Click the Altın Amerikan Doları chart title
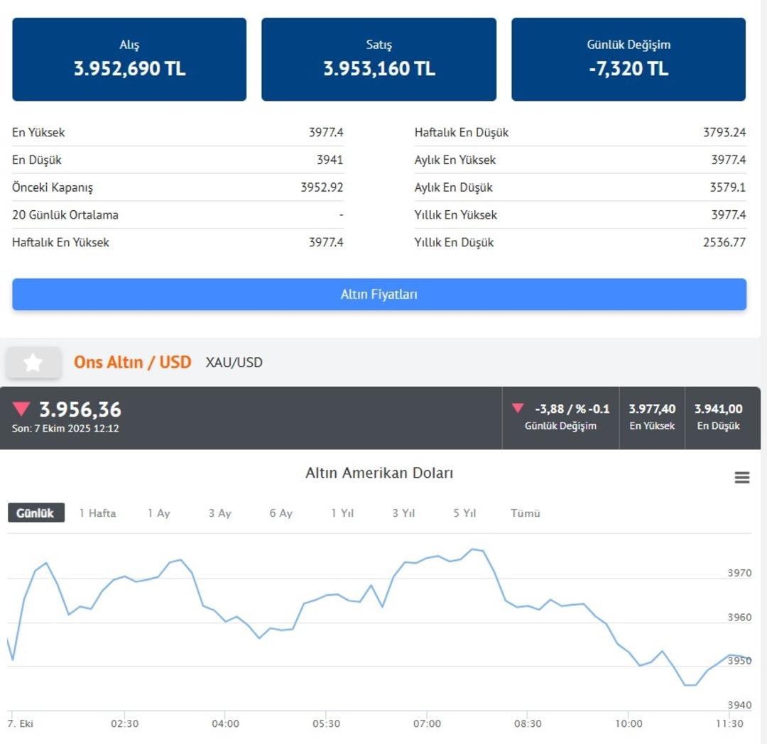Viewport: 767px width, 744px height. (x=379, y=473)
